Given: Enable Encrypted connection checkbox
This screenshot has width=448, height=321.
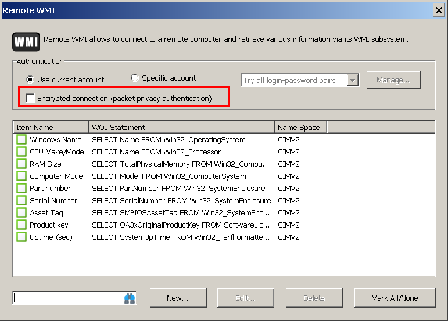Looking at the screenshot, I should pos(30,99).
